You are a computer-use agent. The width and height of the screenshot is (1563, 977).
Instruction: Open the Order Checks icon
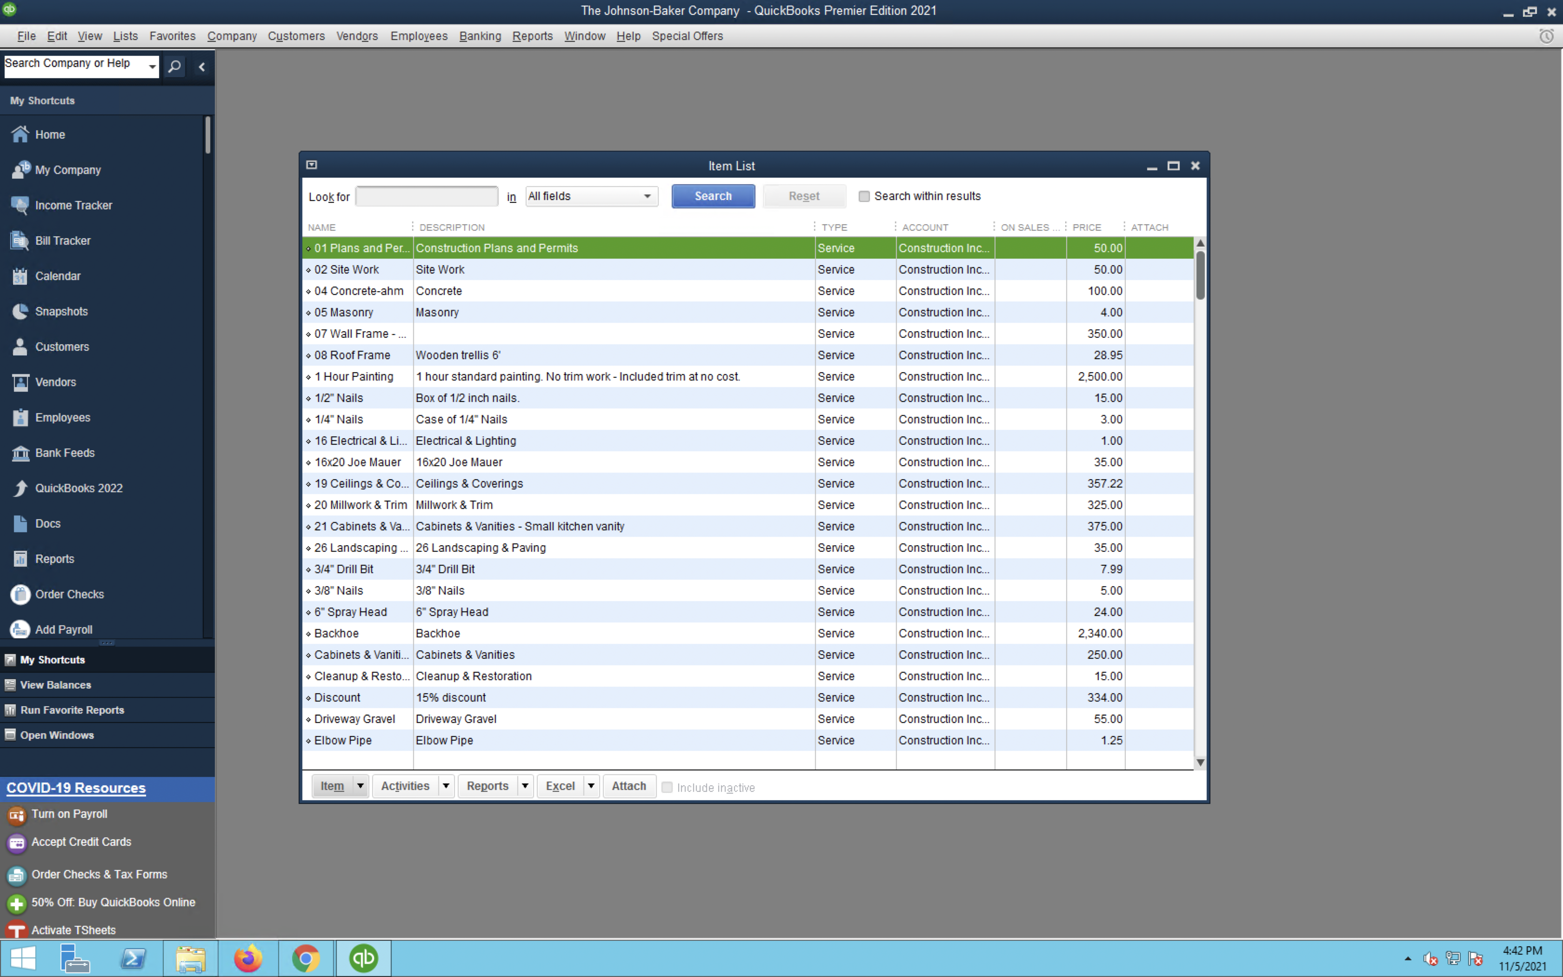[x=20, y=595]
